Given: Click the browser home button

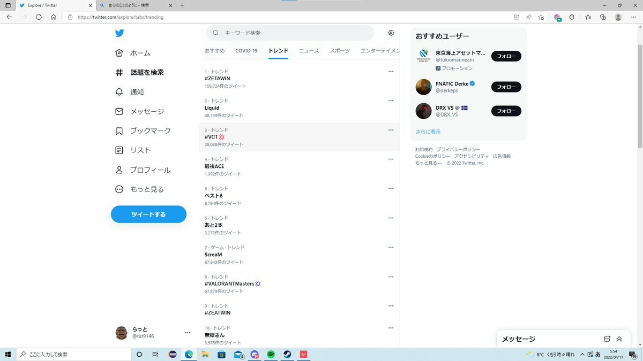Looking at the screenshot, I should tap(54, 17).
